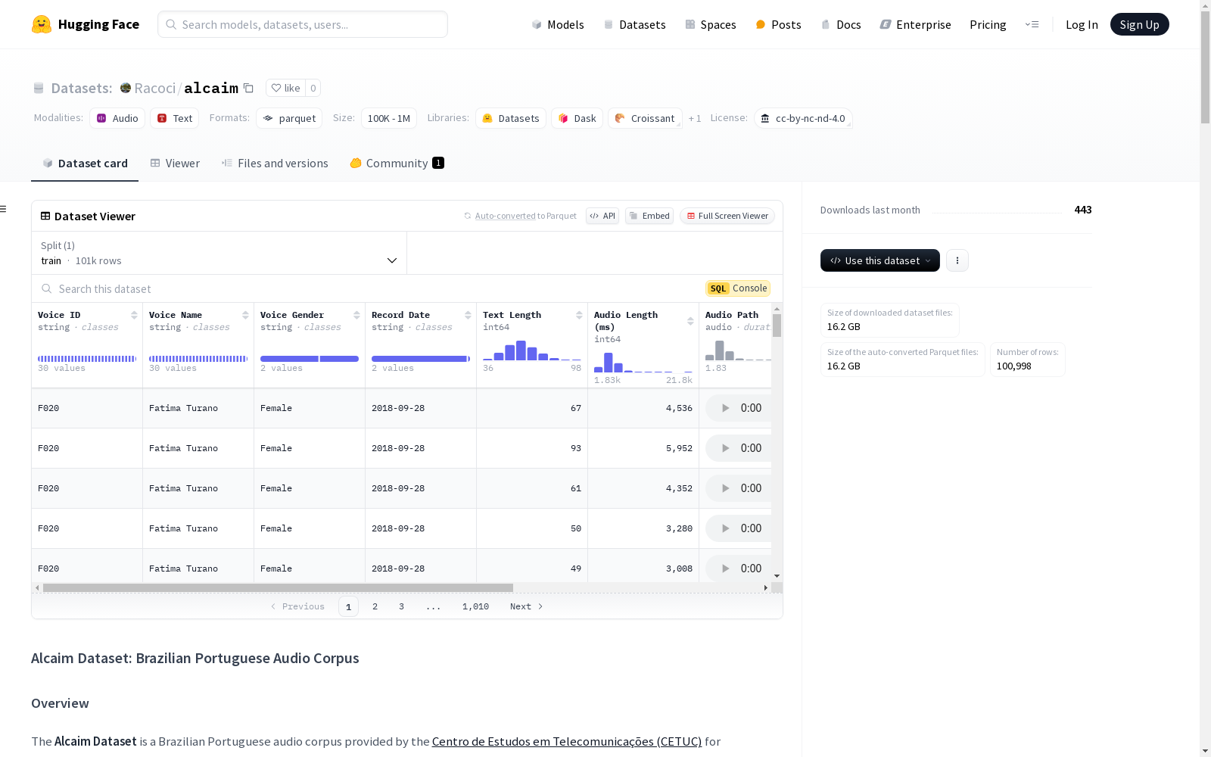Open the SQL Console
1211x757 pixels.
tap(738, 288)
